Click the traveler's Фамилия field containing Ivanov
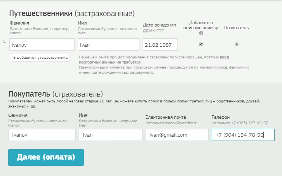The image size is (282, 176). coord(42,44)
